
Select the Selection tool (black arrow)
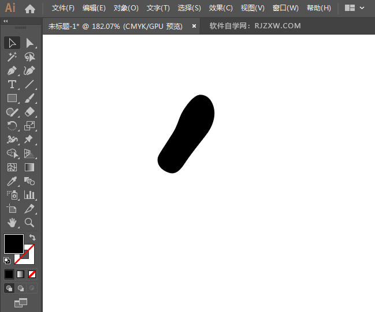tap(12, 43)
